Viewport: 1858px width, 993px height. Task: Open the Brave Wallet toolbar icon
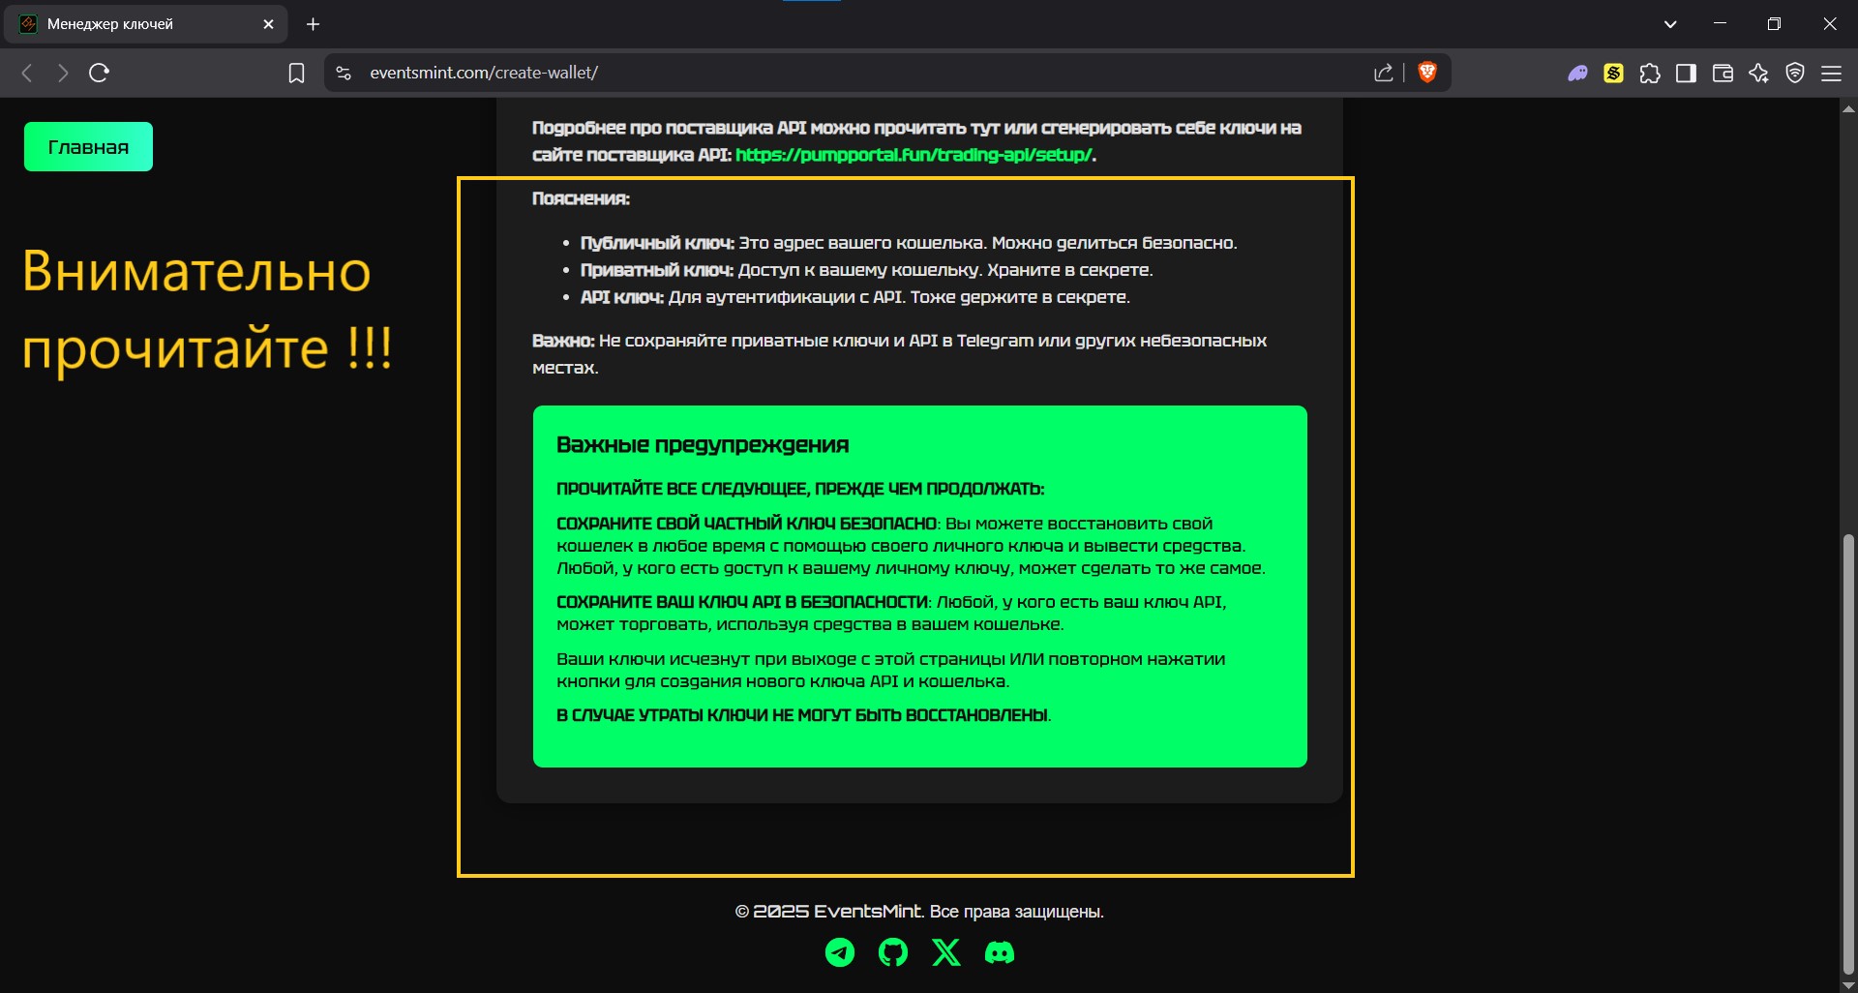click(1723, 74)
